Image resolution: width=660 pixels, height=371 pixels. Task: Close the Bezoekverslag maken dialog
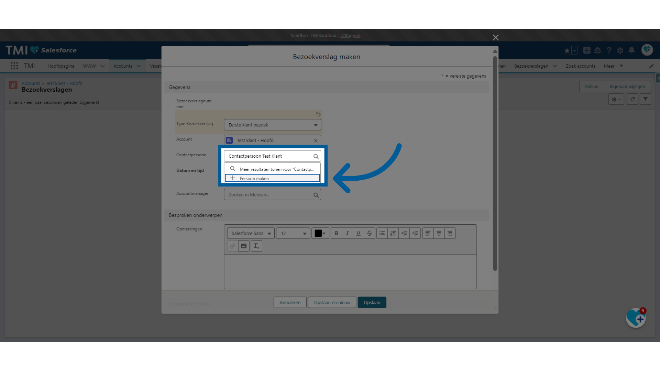pos(495,37)
